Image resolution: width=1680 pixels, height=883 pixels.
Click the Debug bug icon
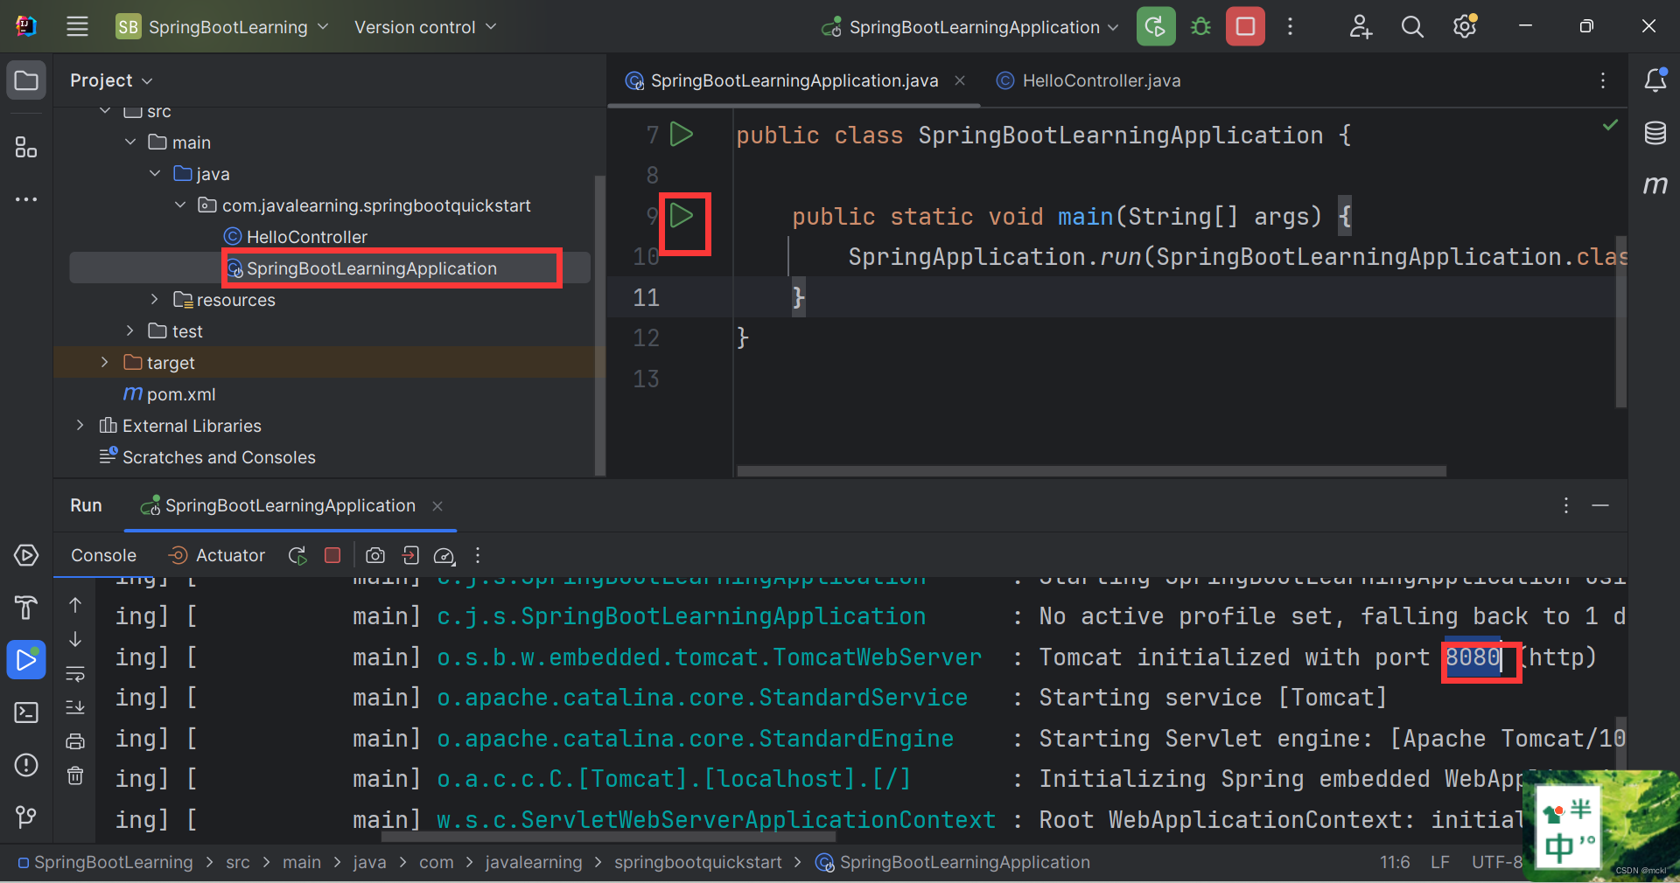(x=1200, y=26)
